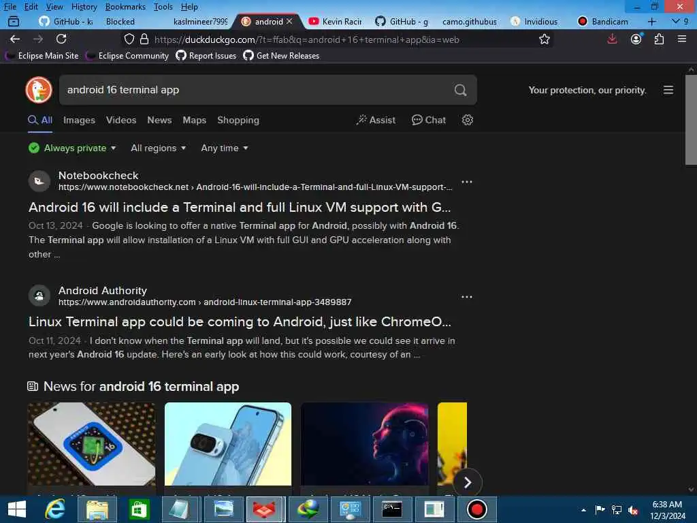Open the Bookmarks menu
This screenshot has height=523, width=697.
point(125,7)
